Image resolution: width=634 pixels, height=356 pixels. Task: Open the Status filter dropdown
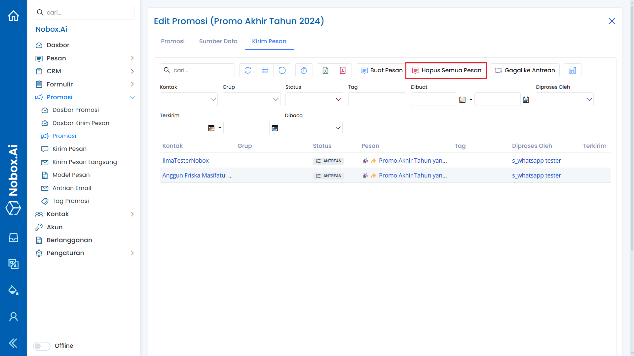coord(314,99)
